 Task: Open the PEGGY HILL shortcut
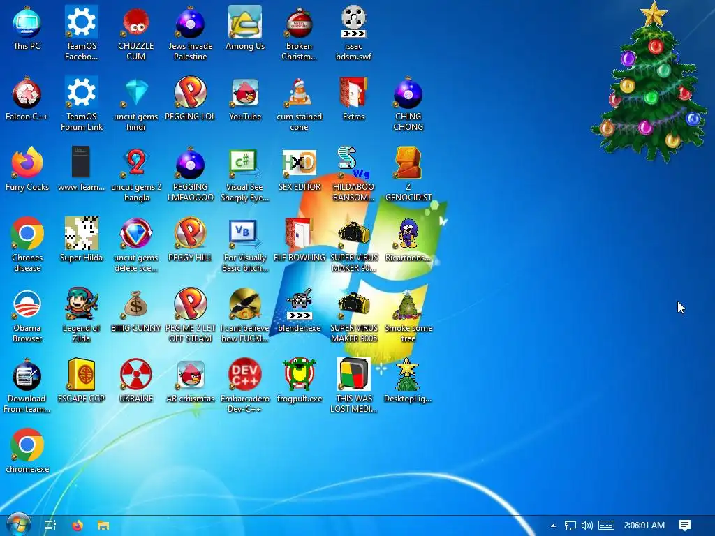point(190,240)
